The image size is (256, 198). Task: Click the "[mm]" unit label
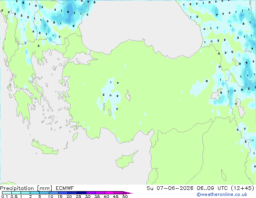click(44, 188)
